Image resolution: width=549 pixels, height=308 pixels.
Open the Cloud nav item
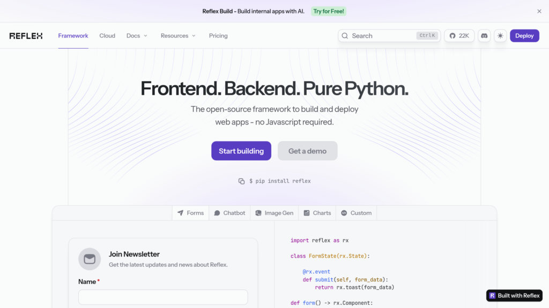[x=107, y=36]
